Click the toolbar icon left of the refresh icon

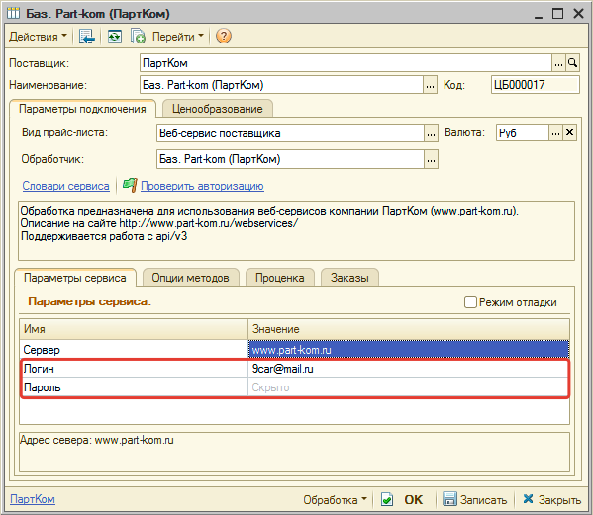(87, 37)
